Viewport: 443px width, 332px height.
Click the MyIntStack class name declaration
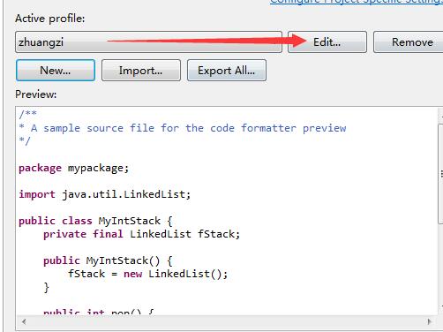[130, 221]
